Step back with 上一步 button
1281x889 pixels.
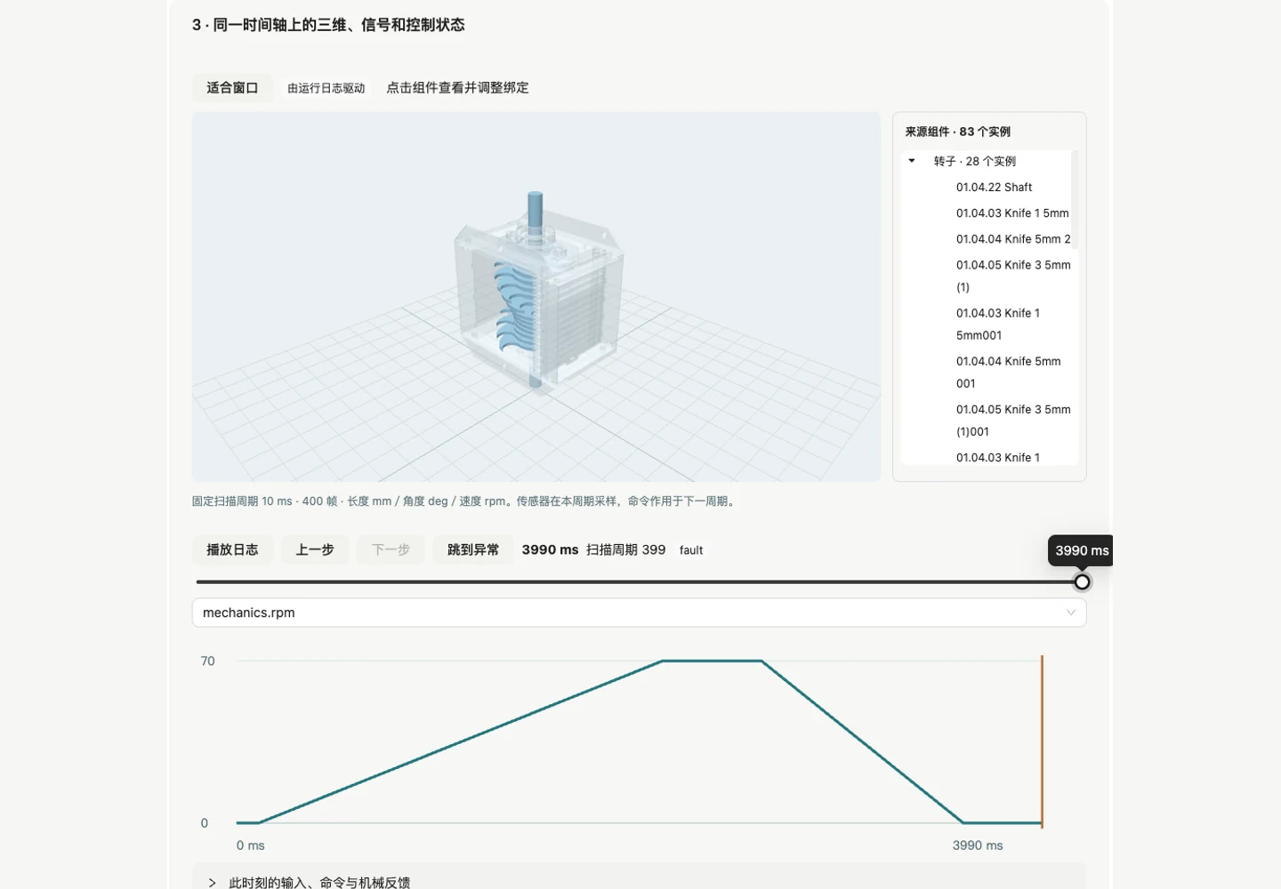pos(315,550)
